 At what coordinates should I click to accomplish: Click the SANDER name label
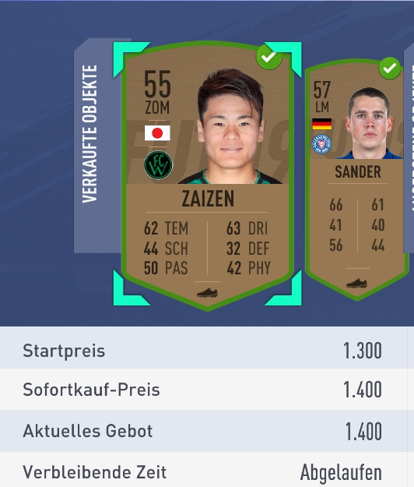[x=357, y=171]
